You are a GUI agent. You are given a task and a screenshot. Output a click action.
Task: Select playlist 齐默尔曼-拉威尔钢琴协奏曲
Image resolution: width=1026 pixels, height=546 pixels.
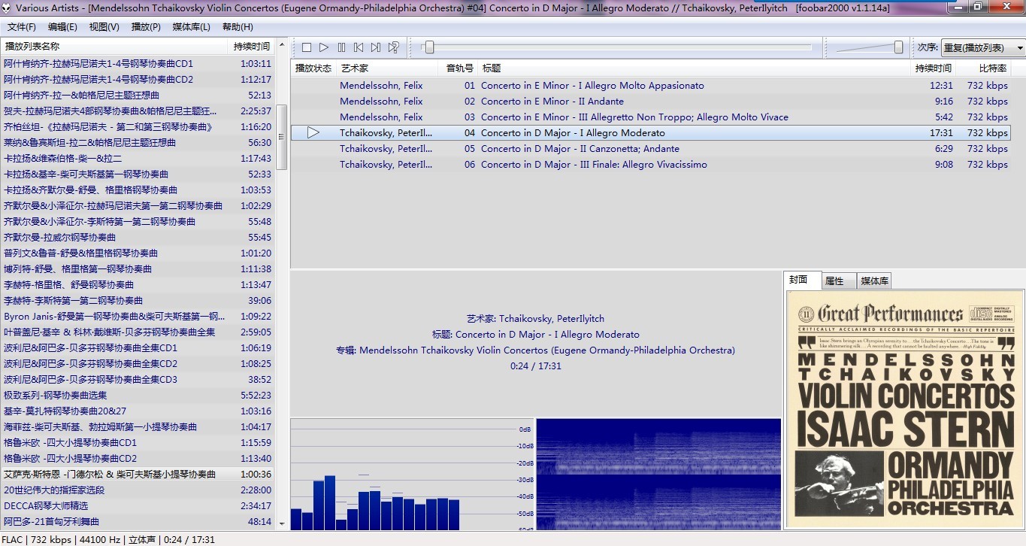pyautogui.click(x=138, y=238)
